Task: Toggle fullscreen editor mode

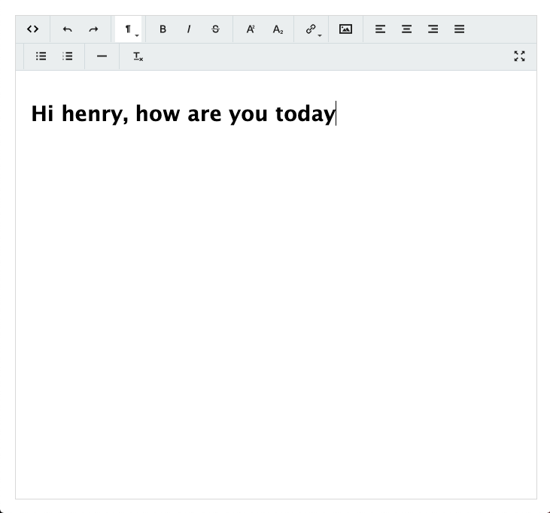Action: pyautogui.click(x=519, y=56)
